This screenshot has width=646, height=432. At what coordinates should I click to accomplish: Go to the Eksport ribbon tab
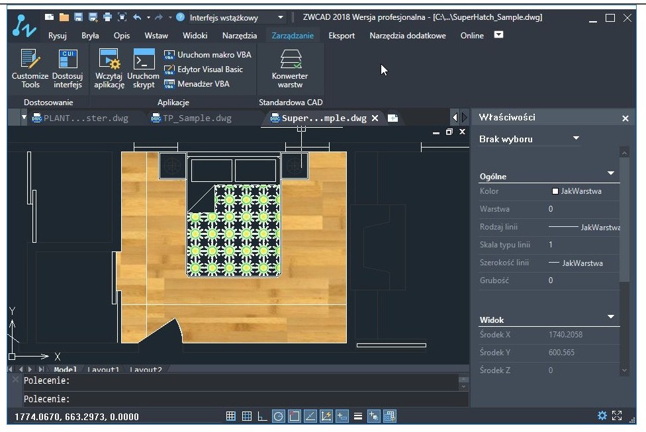[x=342, y=36]
